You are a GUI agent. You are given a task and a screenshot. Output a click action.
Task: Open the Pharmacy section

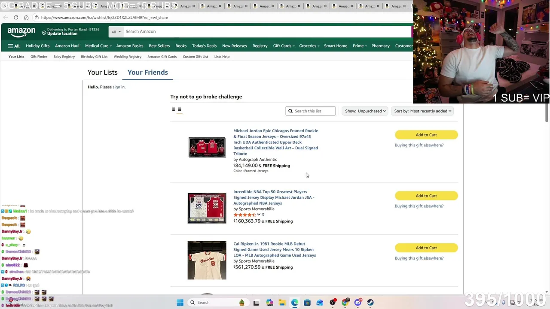[x=381, y=46]
